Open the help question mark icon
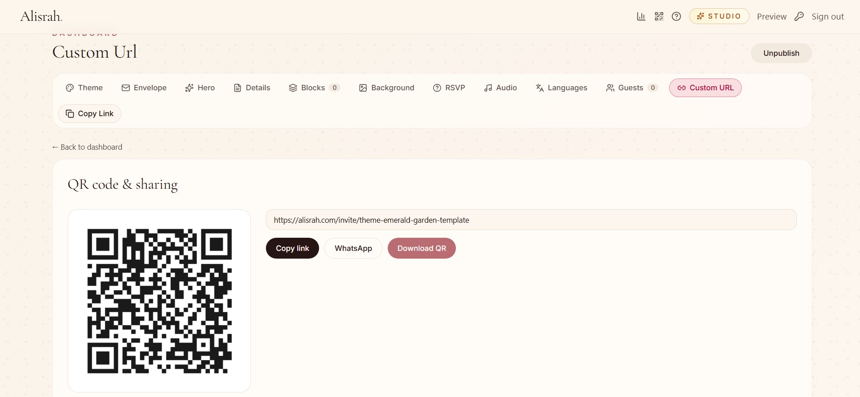The width and height of the screenshot is (860, 397). (x=676, y=16)
